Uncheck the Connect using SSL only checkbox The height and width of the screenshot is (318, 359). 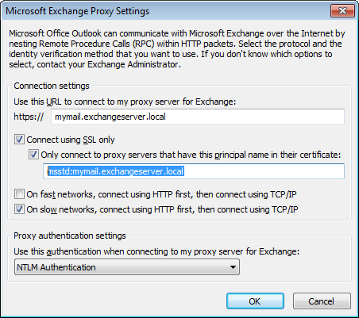coord(19,140)
